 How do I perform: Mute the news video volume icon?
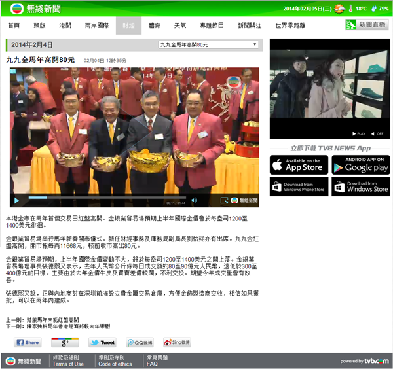tap(194, 200)
